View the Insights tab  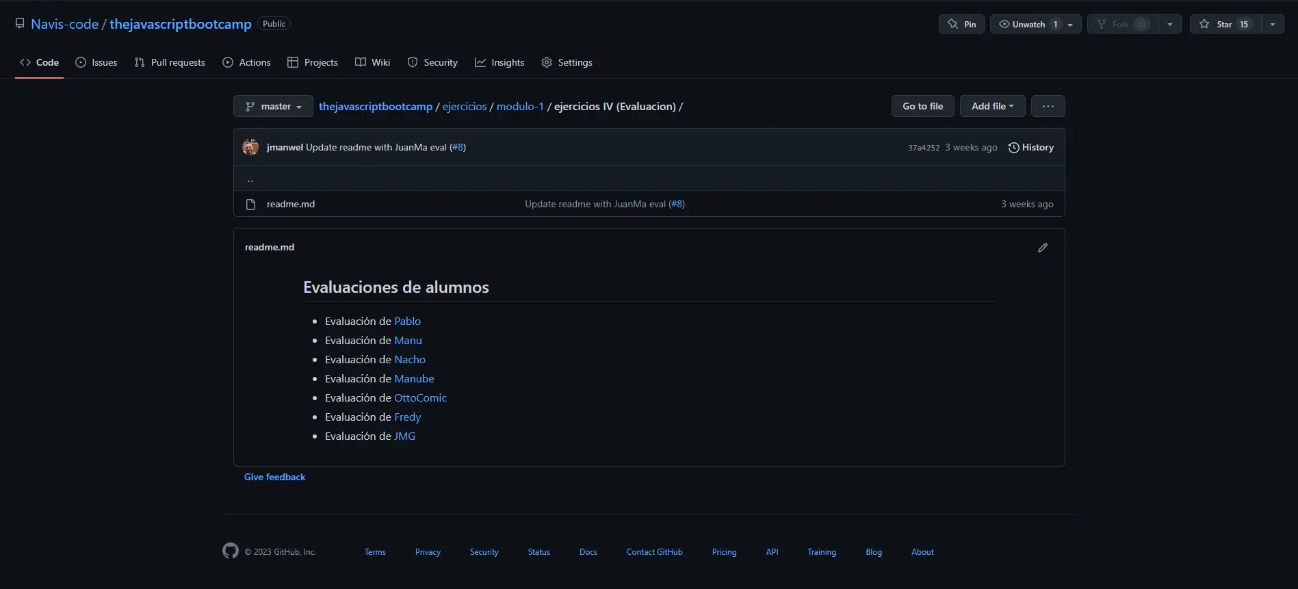click(499, 62)
